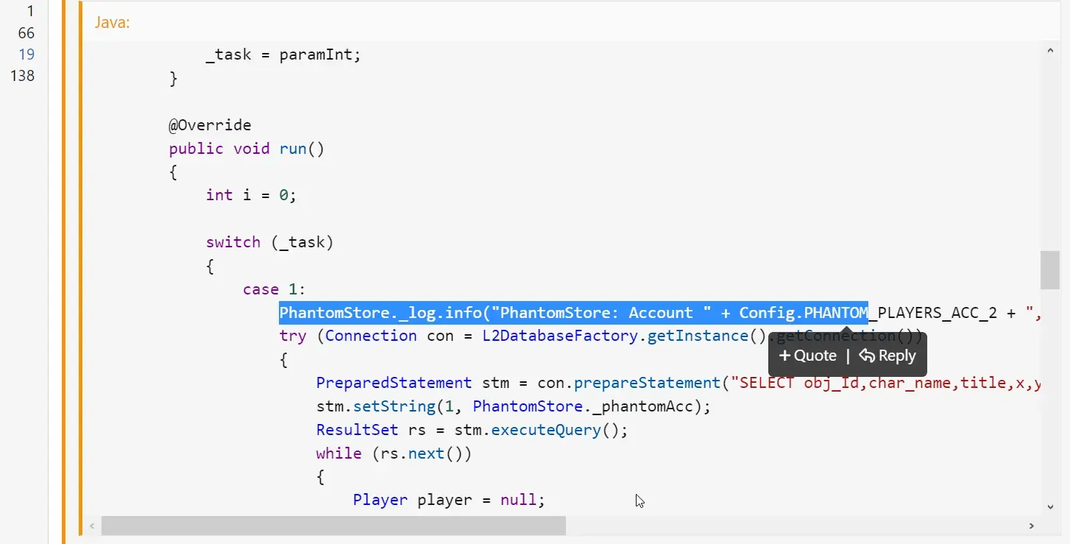This screenshot has height=544, width=1070.
Task: Click the up arrow of the vertical scrollbar
Action: pyautogui.click(x=1050, y=50)
